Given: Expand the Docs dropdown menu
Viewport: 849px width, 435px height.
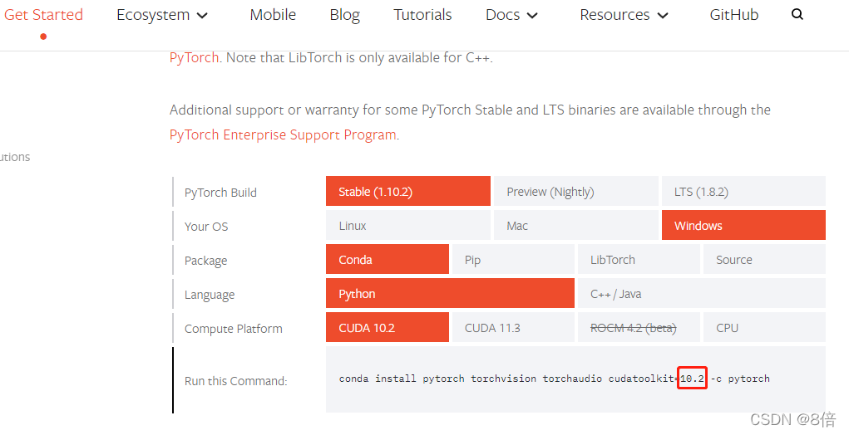Looking at the screenshot, I should tap(511, 15).
